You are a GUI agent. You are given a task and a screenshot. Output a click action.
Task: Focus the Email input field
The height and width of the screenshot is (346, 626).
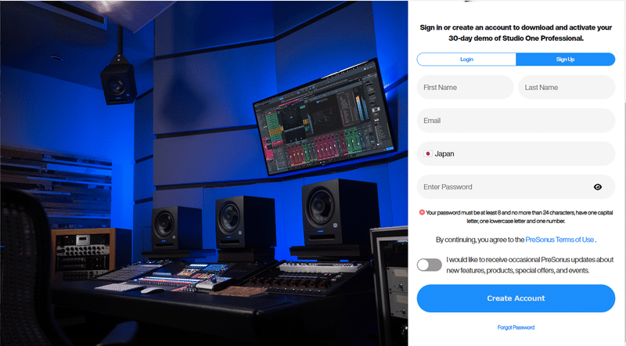click(x=516, y=121)
